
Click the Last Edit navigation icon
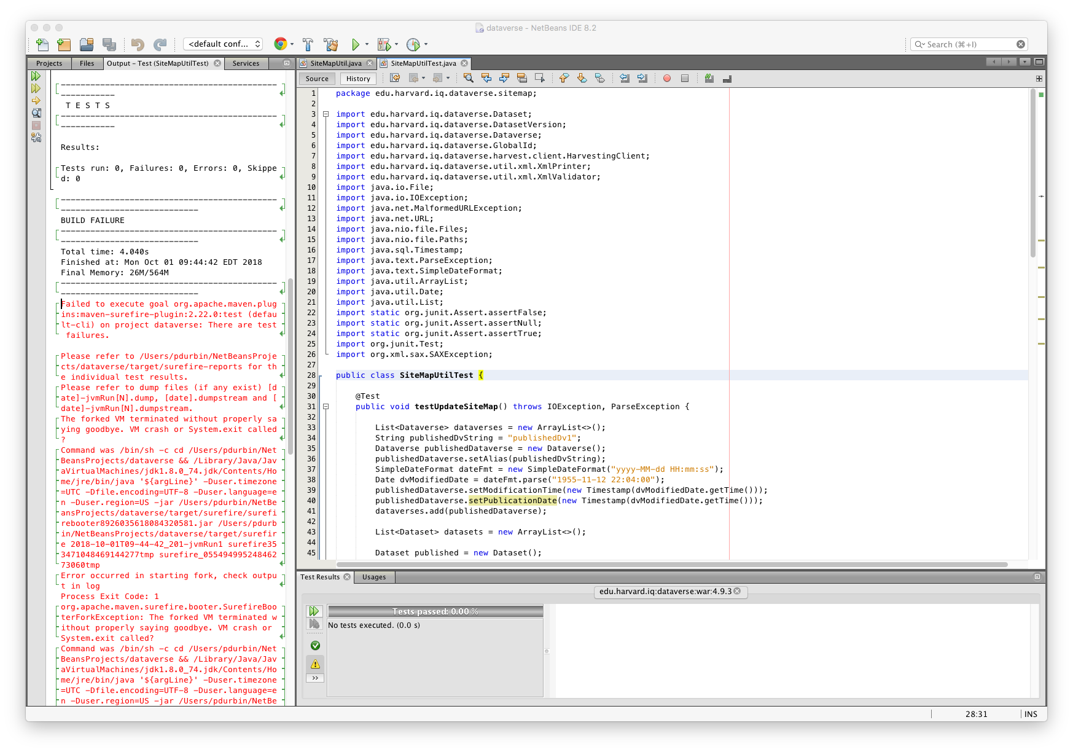pyautogui.click(x=395, y=78)
